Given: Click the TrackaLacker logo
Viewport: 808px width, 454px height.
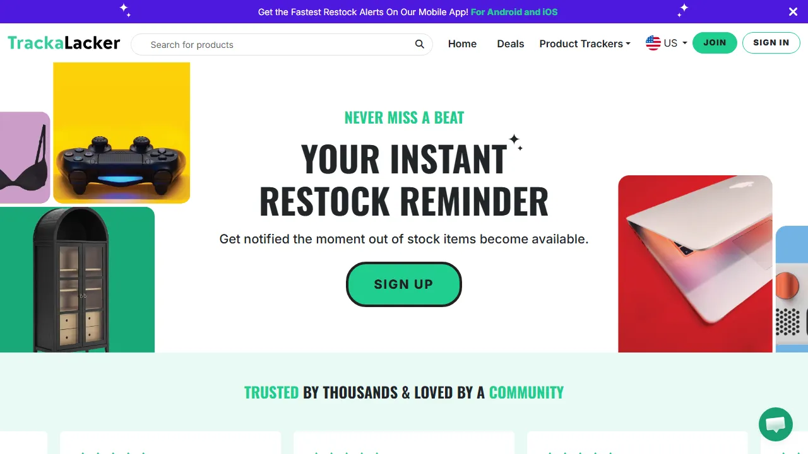Looking at the screenshot, I should (x=63, y=42).
